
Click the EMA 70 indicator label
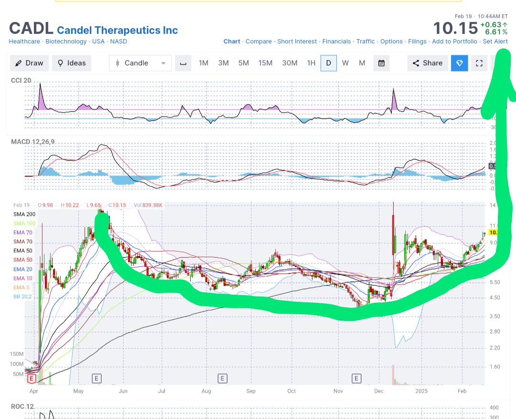point(23,232)
